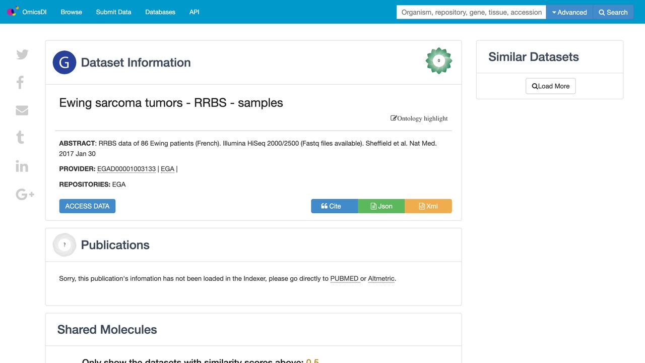
Task: Share dataset on Facebook
Action: (20, 82)
